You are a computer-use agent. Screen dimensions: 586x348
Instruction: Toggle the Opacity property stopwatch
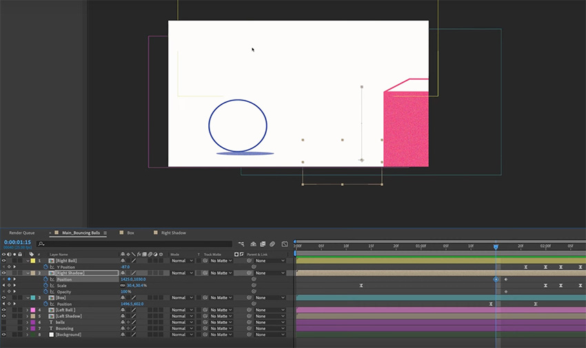coord(46,292)
